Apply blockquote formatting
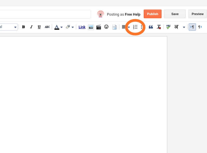207x153 pixels. (151, 27)
